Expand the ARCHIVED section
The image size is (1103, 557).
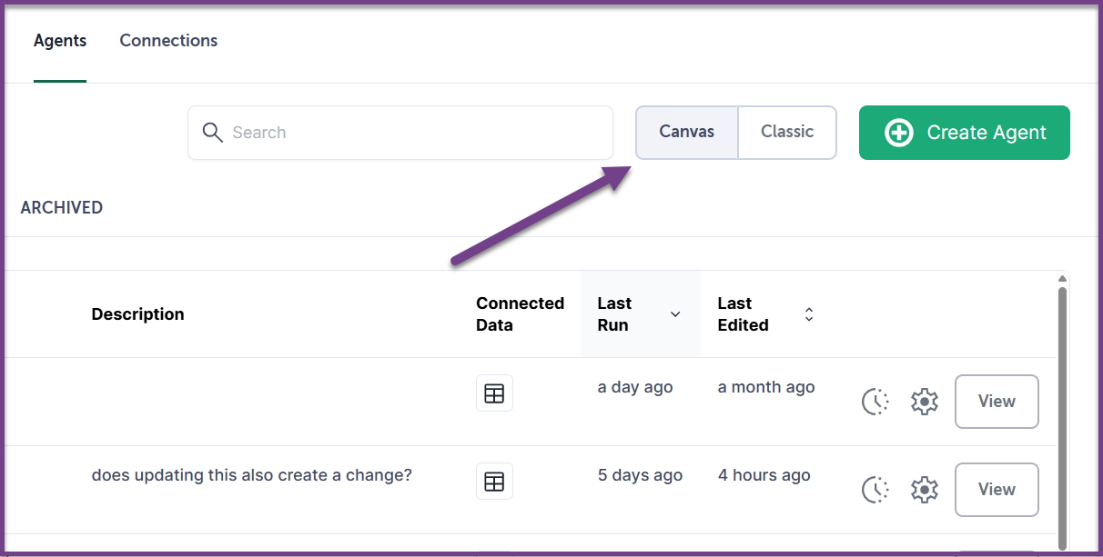click(x=62, y=207)
